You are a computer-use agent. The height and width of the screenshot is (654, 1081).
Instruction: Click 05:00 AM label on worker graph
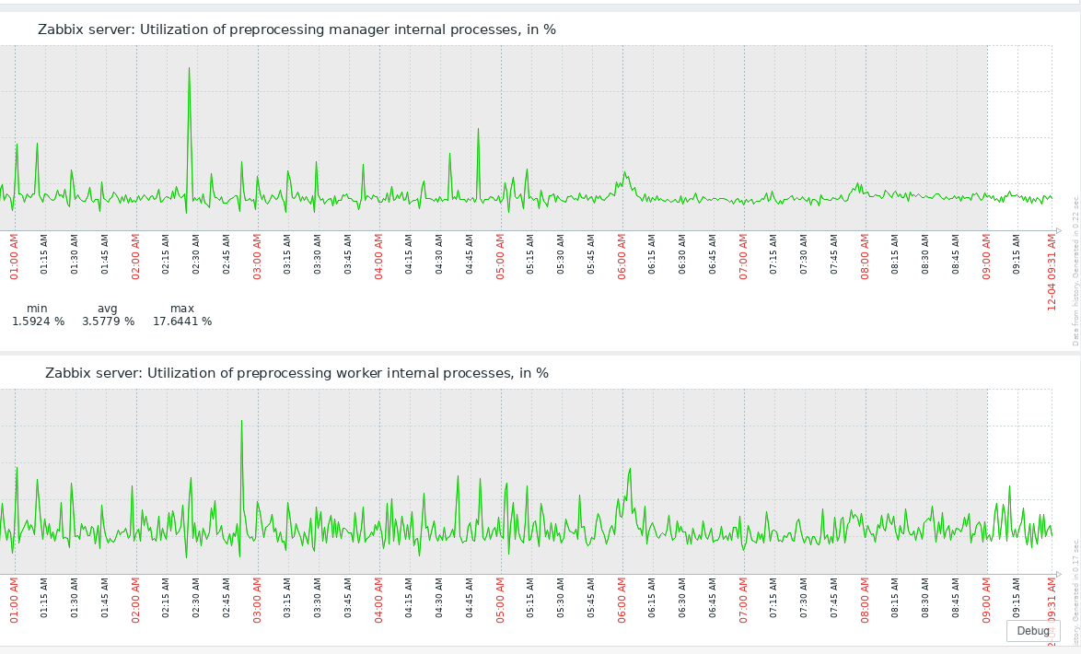501,601
